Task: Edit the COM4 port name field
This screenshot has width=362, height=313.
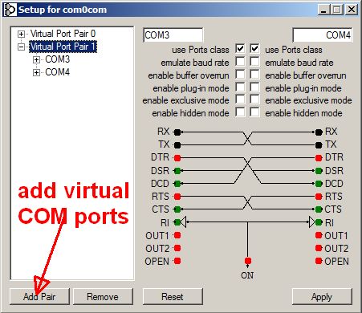Action: [323, 35]
